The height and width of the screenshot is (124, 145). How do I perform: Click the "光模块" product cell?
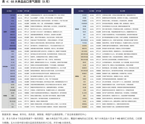pos(13,18)
